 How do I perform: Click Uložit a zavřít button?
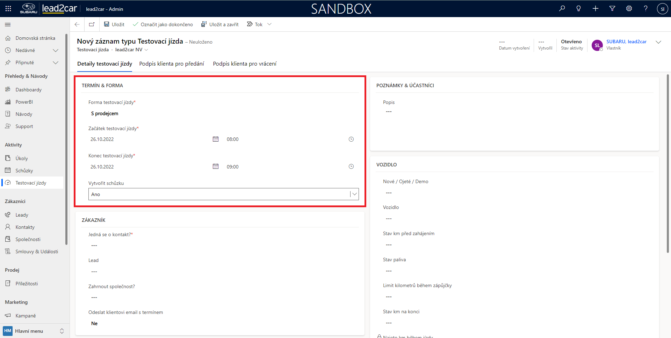[x=220, y=24]
